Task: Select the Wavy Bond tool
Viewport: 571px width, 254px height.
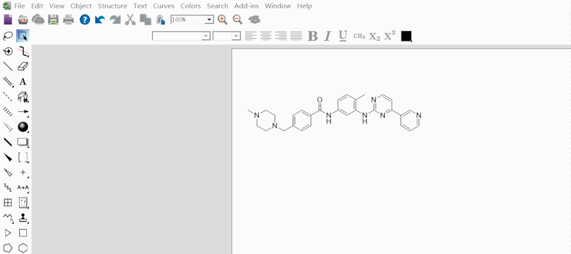Action: point(7,187)
